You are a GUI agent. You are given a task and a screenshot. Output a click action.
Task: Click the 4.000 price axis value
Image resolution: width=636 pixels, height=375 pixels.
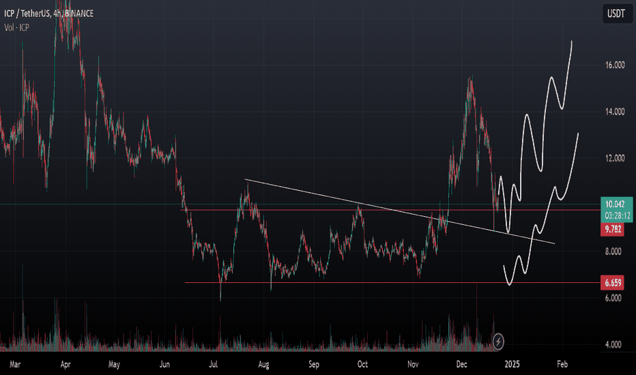[613, 345]
